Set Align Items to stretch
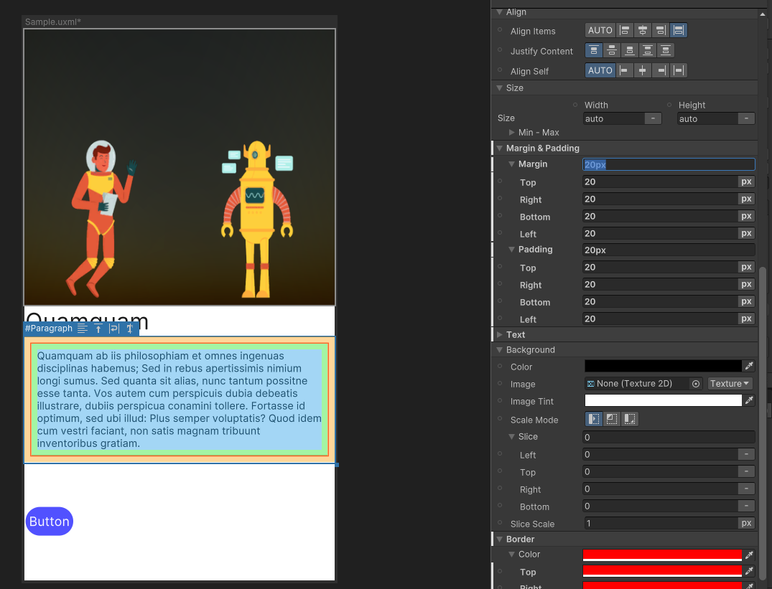The image size is (772, 589). coord(679,30)
